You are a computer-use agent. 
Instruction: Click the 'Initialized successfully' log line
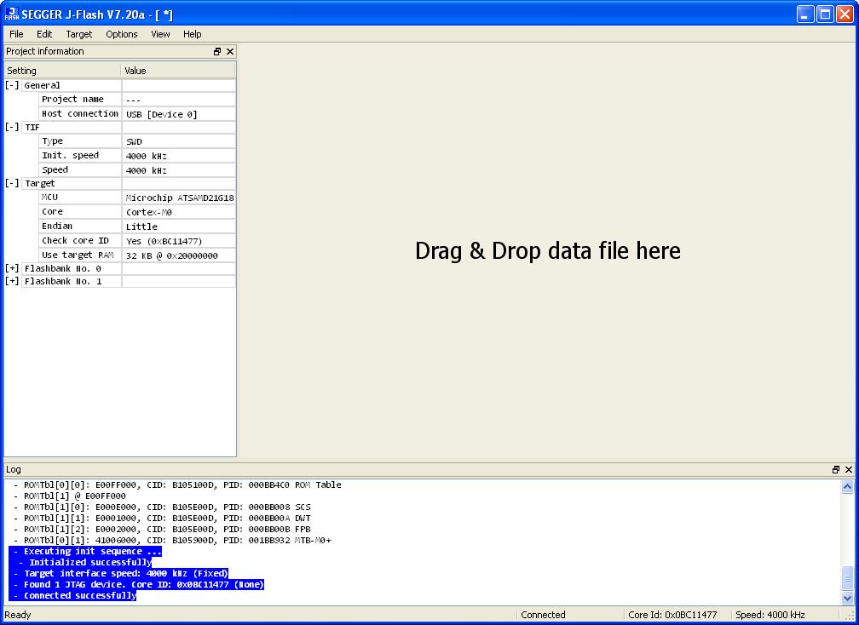pos(81,562)
